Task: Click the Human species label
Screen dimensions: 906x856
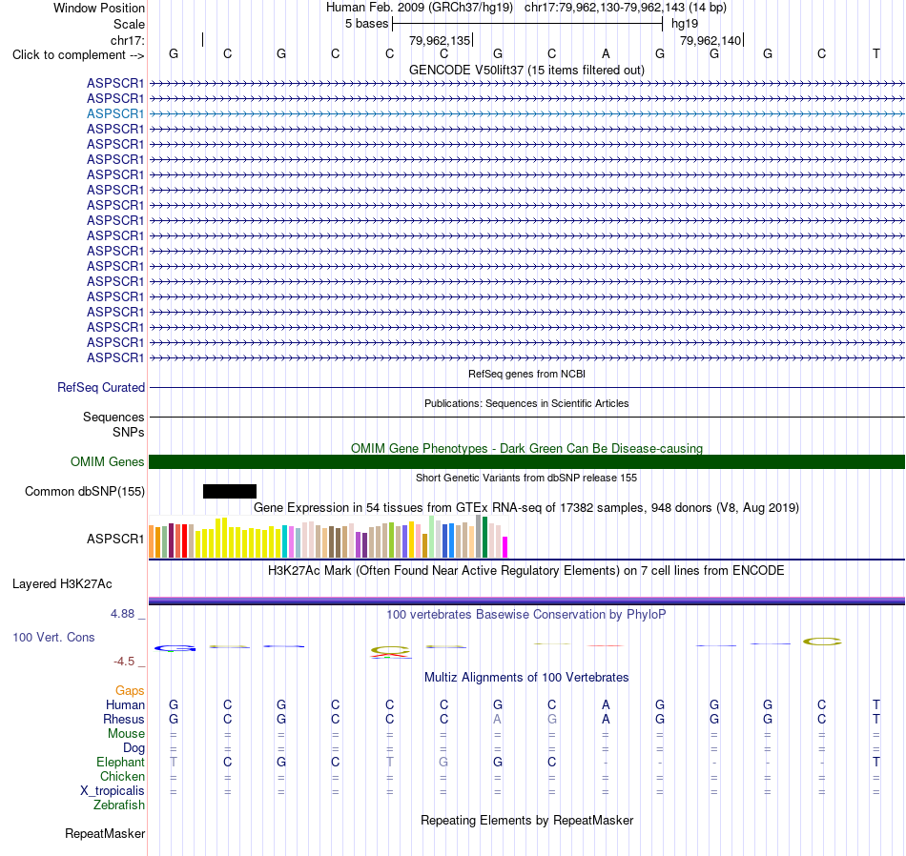Action: click(x=125, y=704)
